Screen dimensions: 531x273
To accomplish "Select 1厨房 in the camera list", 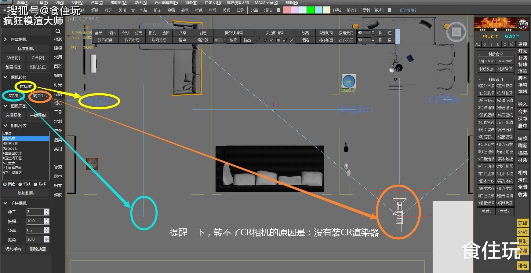I will pyautogui.click(x=26, y=134).
